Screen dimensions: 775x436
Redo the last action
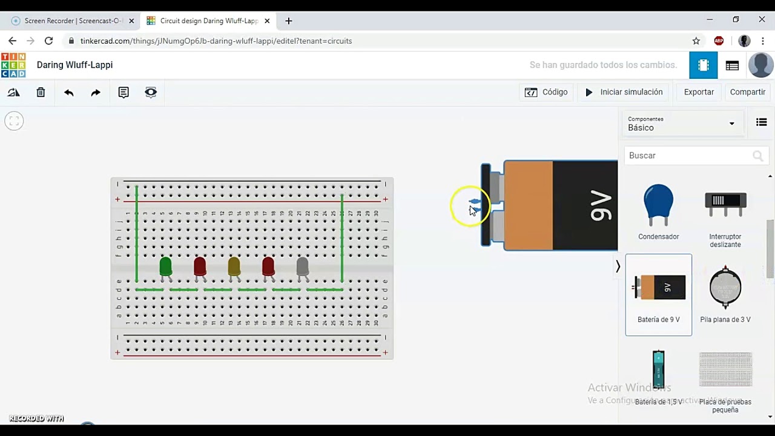point(96,93)
